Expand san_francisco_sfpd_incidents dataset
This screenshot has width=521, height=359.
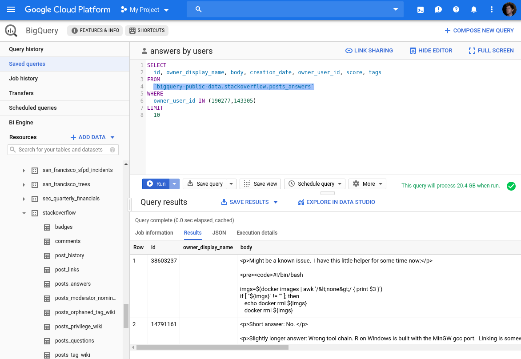point(24,170)
